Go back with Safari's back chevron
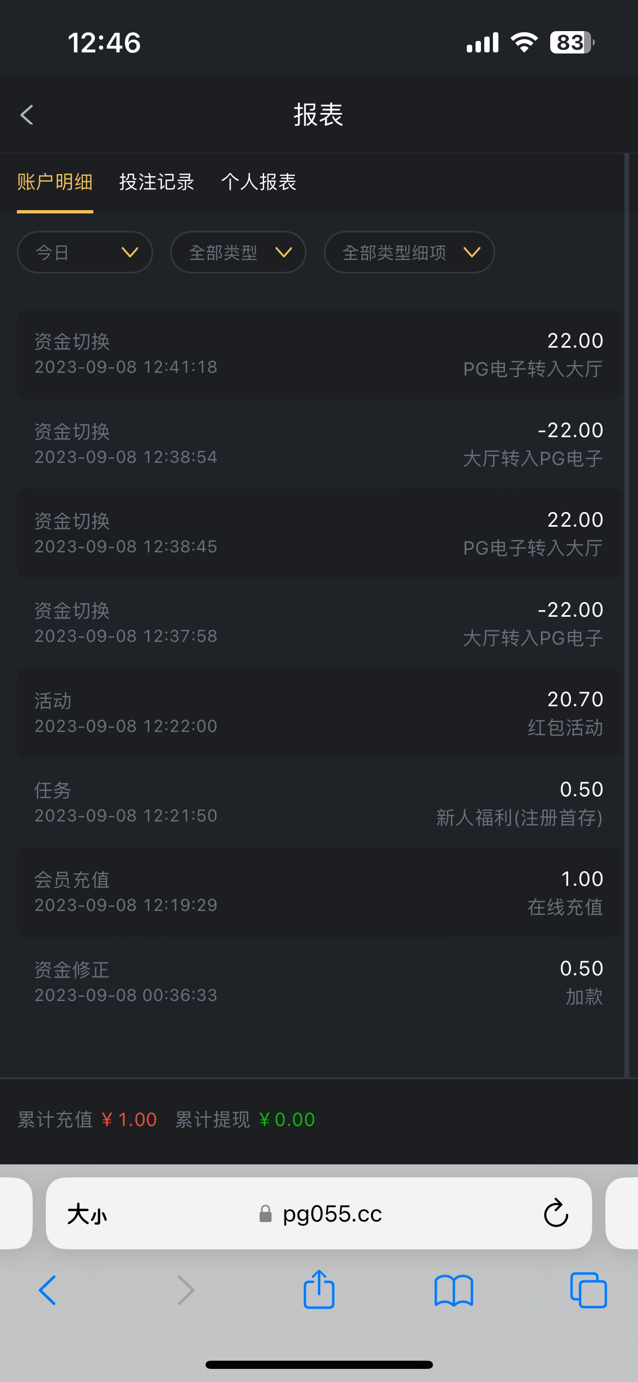Image resolution: width=638 pixels, height=1382 pixels. click(x=48, y=1290)
